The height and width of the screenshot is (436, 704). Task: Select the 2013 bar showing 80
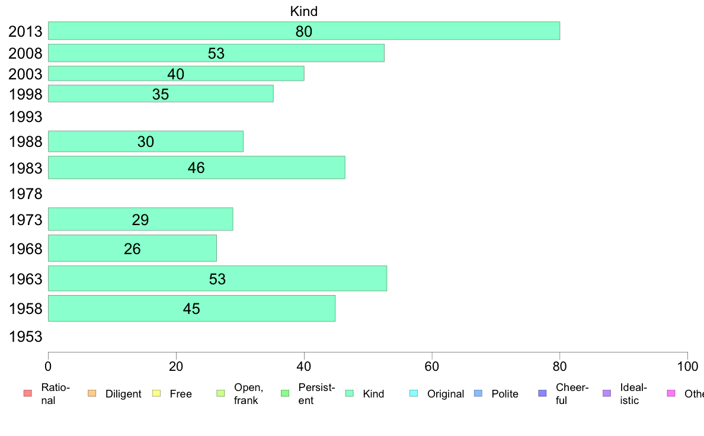point(304,31)
